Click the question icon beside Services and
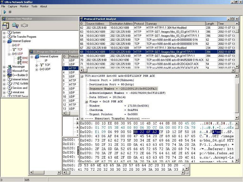The width and height of the screenshot is (243, 182). (x=9, y=88)
